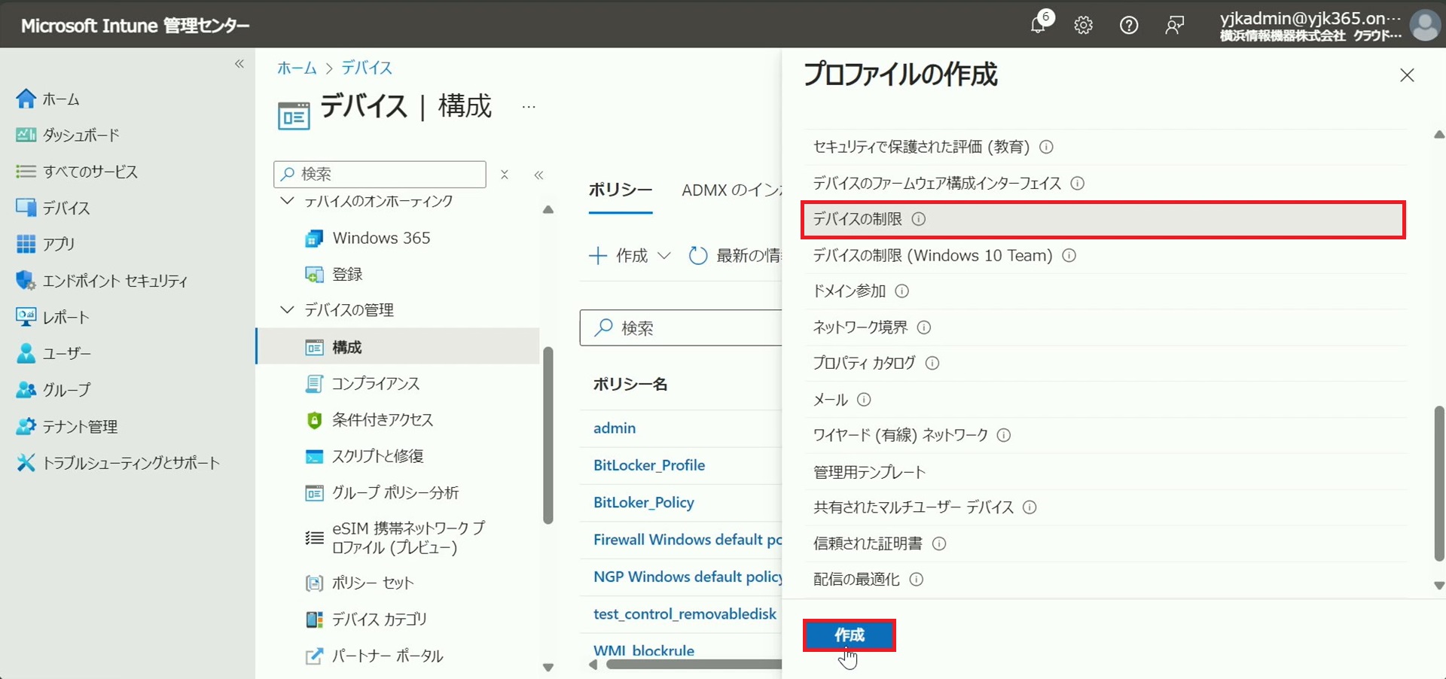
Task: Show info icon for 配信の最適化
Action: (x=917, y=580)
